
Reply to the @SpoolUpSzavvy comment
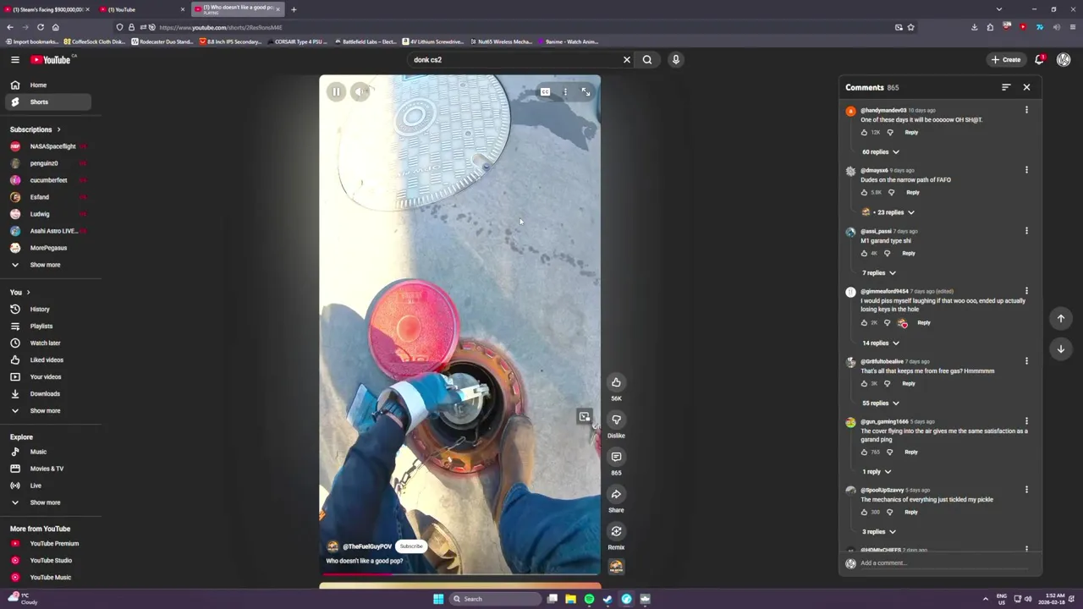(x=911, y=512)
